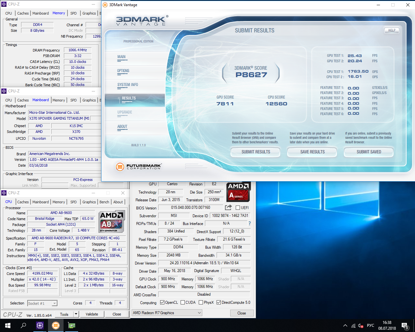Click the SAVE RESULTS button
This screenshot has height=332, width=415.
pyautogui.click(x=312, y=152)
